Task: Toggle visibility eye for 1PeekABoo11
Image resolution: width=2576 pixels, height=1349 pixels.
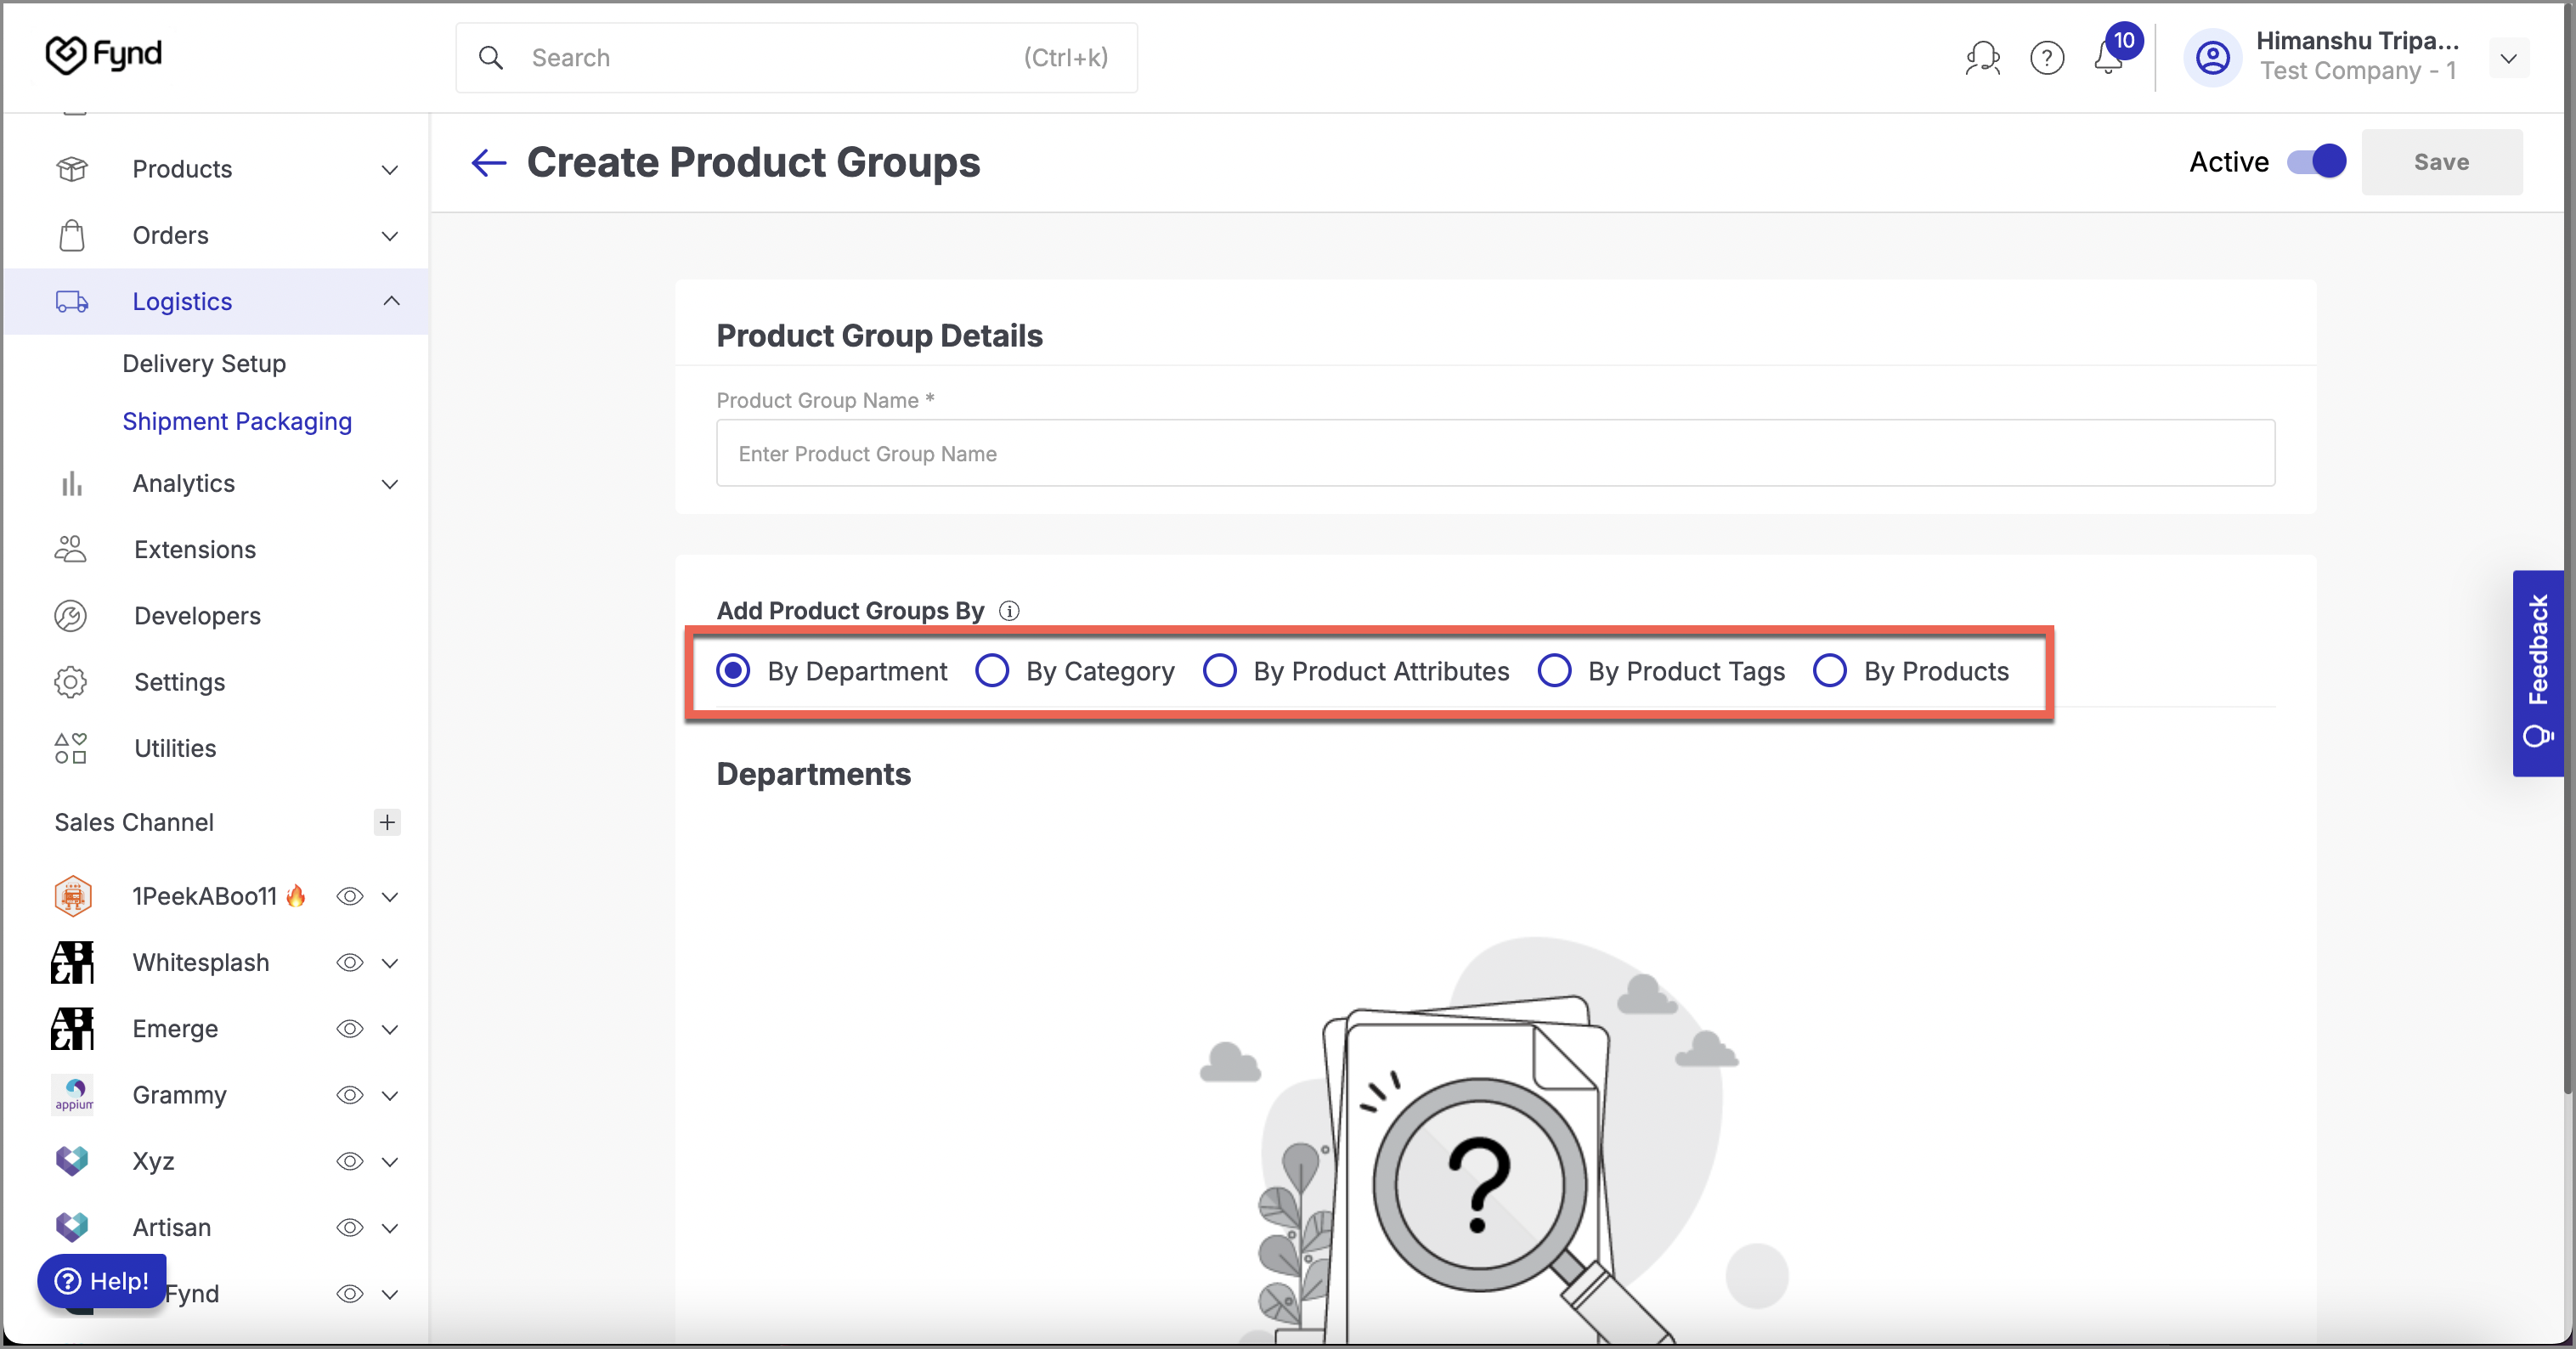Action: pos(349,896)
